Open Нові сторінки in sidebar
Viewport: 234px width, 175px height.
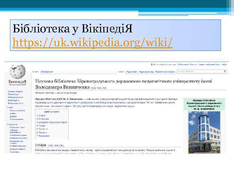(13, 100)
